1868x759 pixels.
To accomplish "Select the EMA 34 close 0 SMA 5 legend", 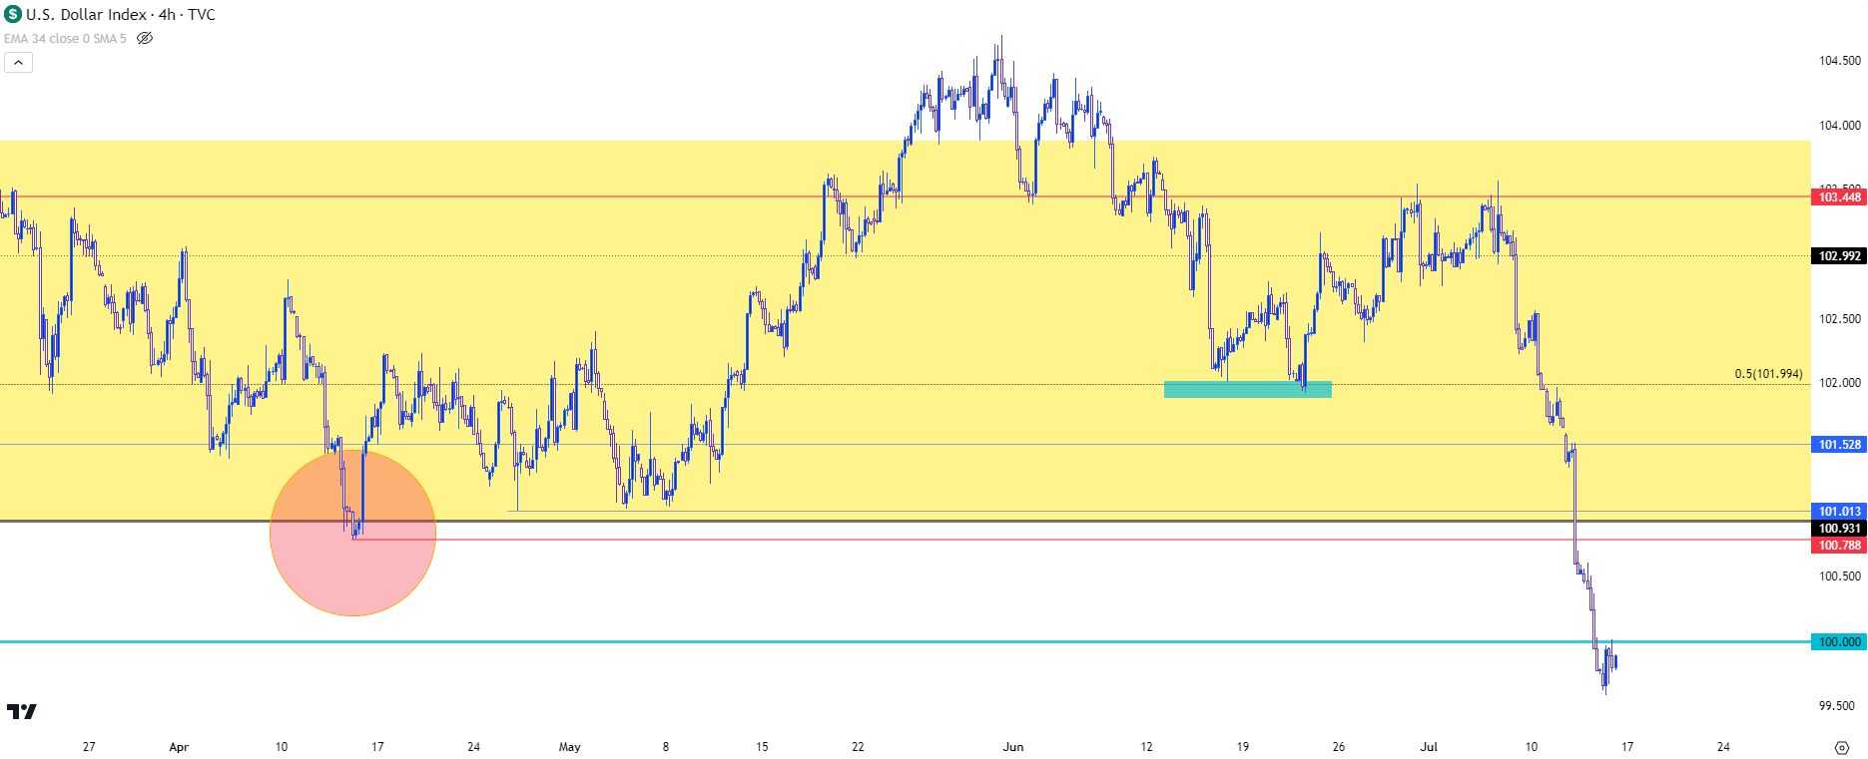I will coord(65,38).
